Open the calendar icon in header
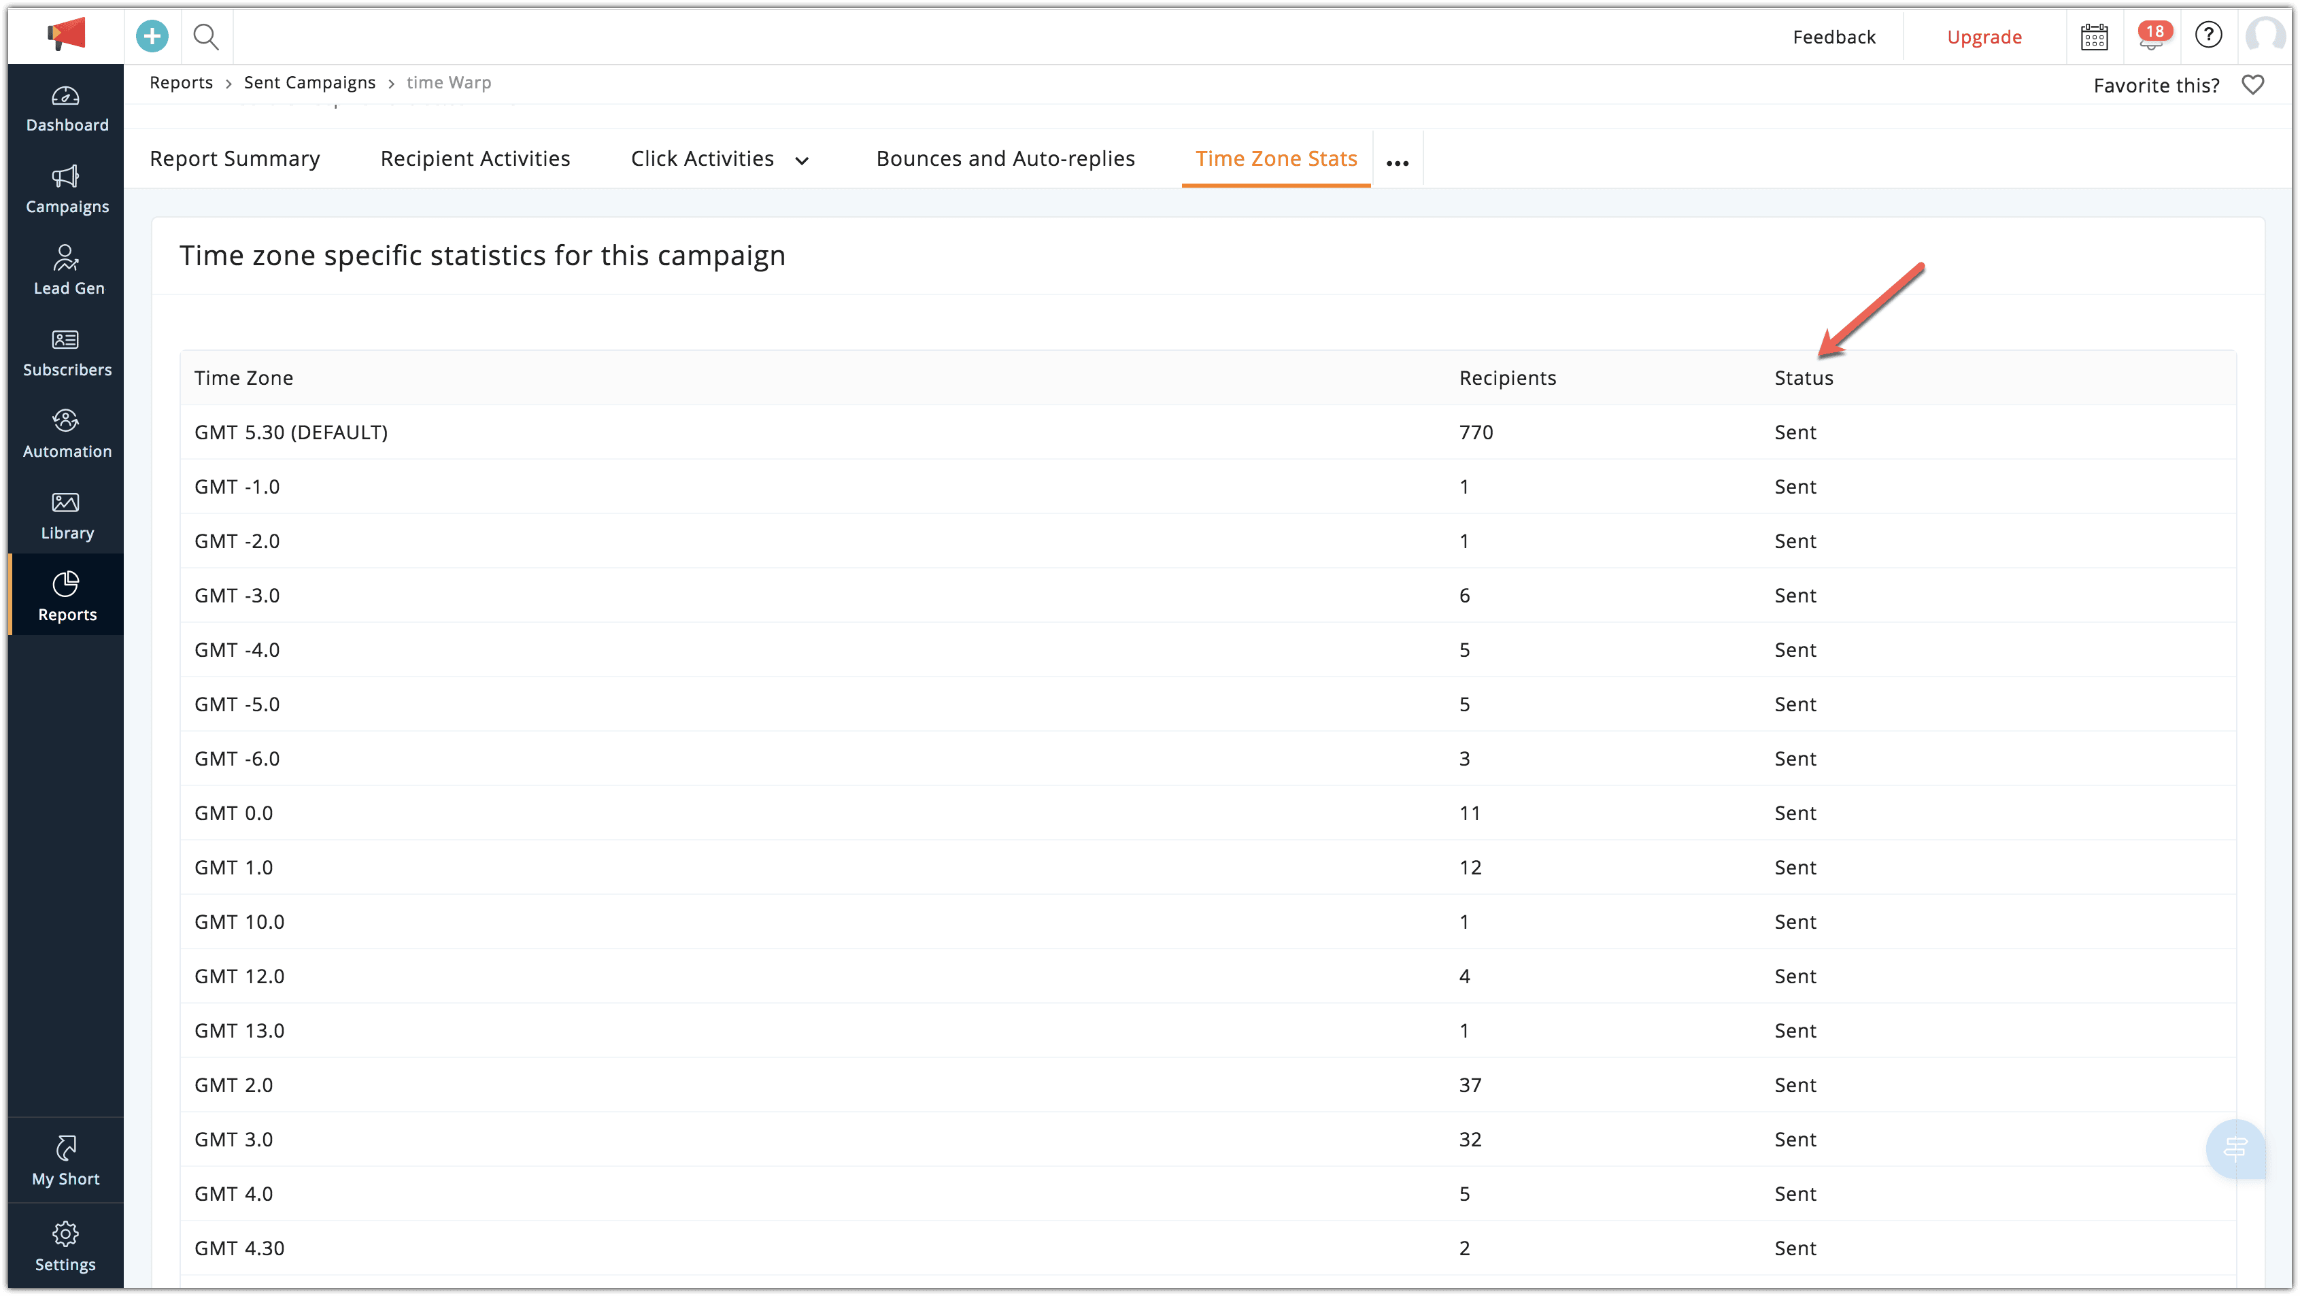The width and height of the screenshot is (2300, 1296). [2094, 37]
